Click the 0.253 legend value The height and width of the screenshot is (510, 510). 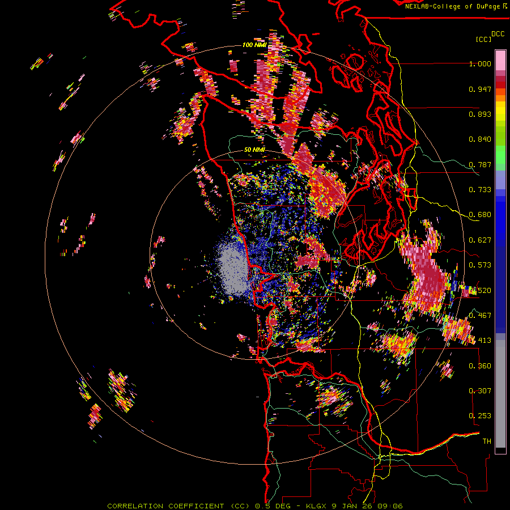point(479,416)
